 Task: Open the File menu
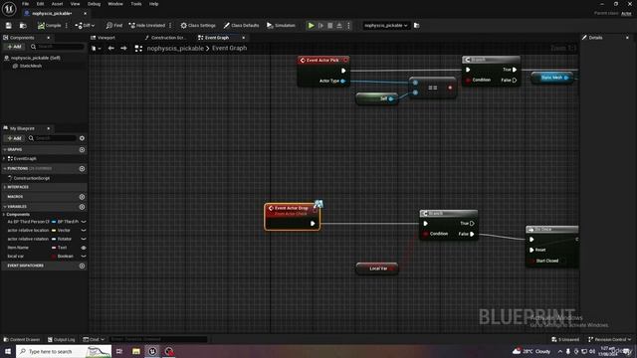[25, 4]
